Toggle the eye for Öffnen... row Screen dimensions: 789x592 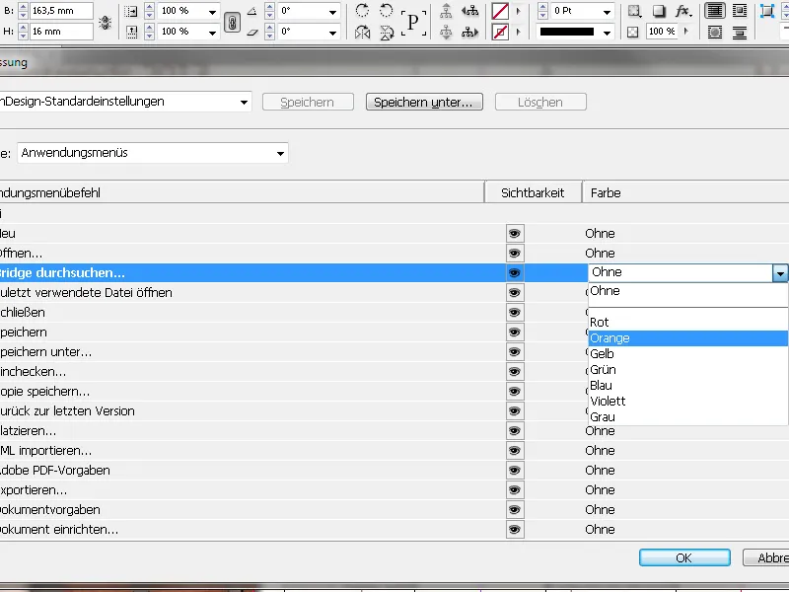point(515,254)
